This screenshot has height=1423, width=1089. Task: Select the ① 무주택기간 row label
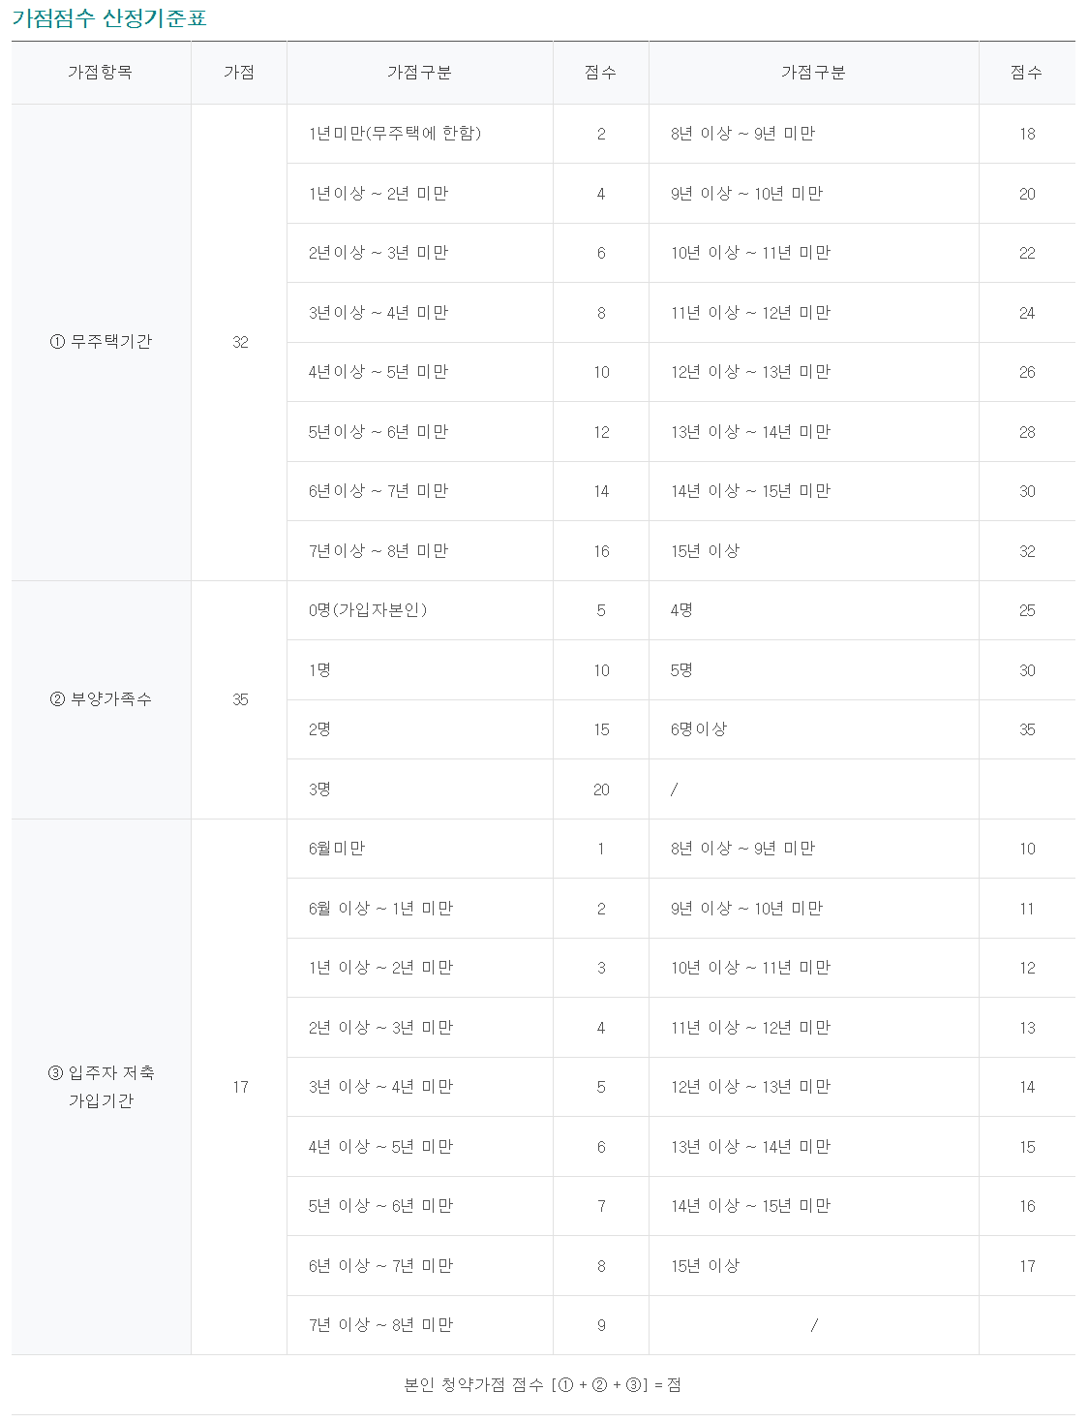[102, 342]
